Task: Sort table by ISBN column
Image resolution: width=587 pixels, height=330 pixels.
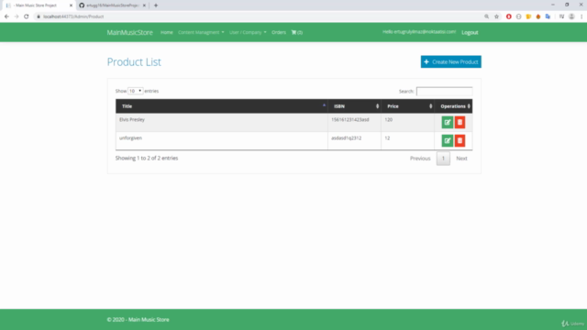Action: 355,106
